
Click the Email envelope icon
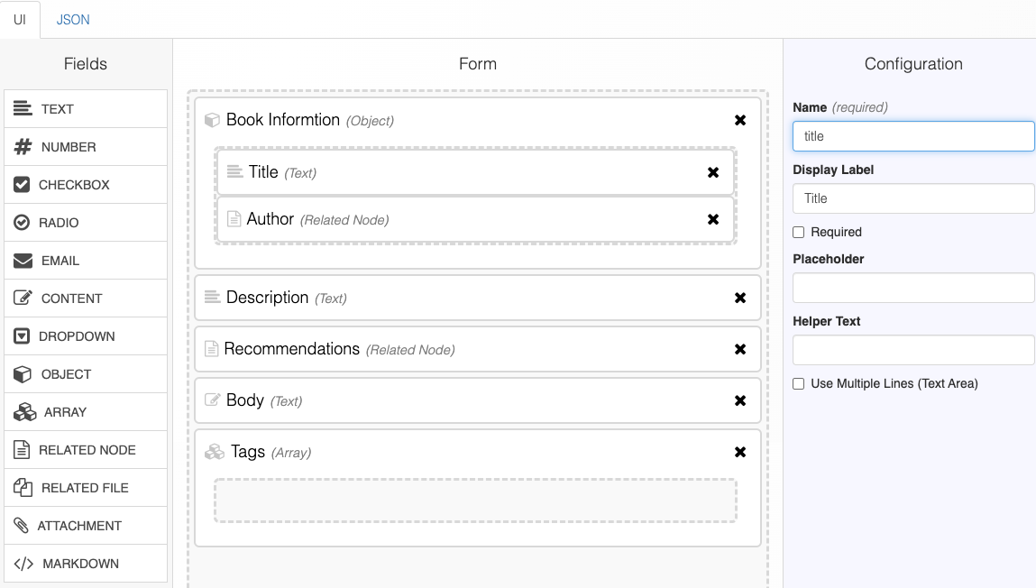tap(23, 261)
